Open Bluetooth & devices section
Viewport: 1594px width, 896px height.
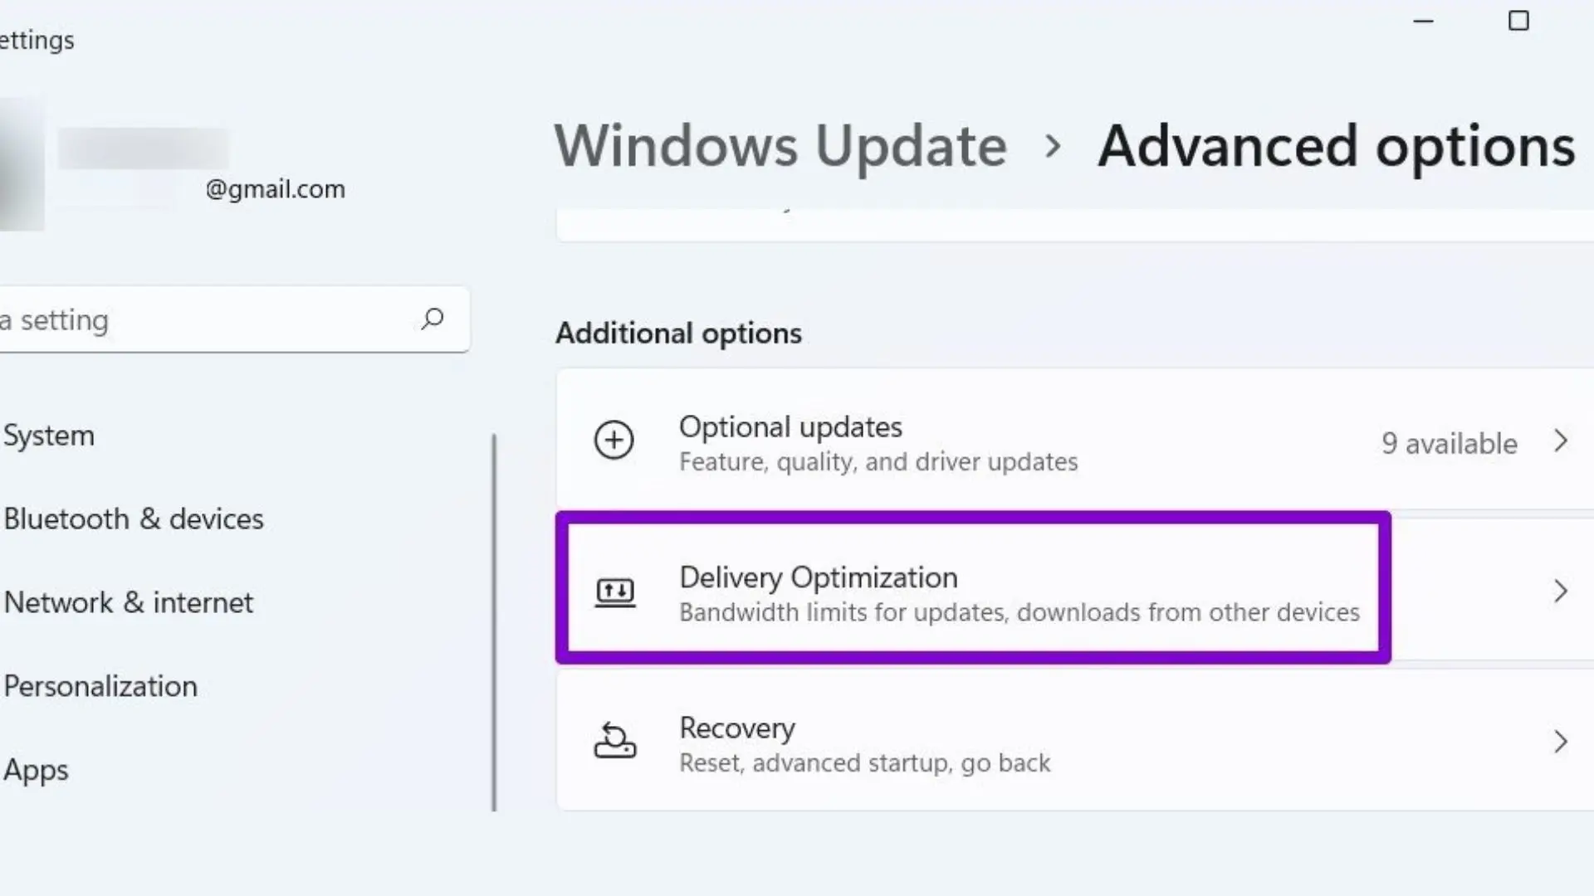(x=134, y=519)
